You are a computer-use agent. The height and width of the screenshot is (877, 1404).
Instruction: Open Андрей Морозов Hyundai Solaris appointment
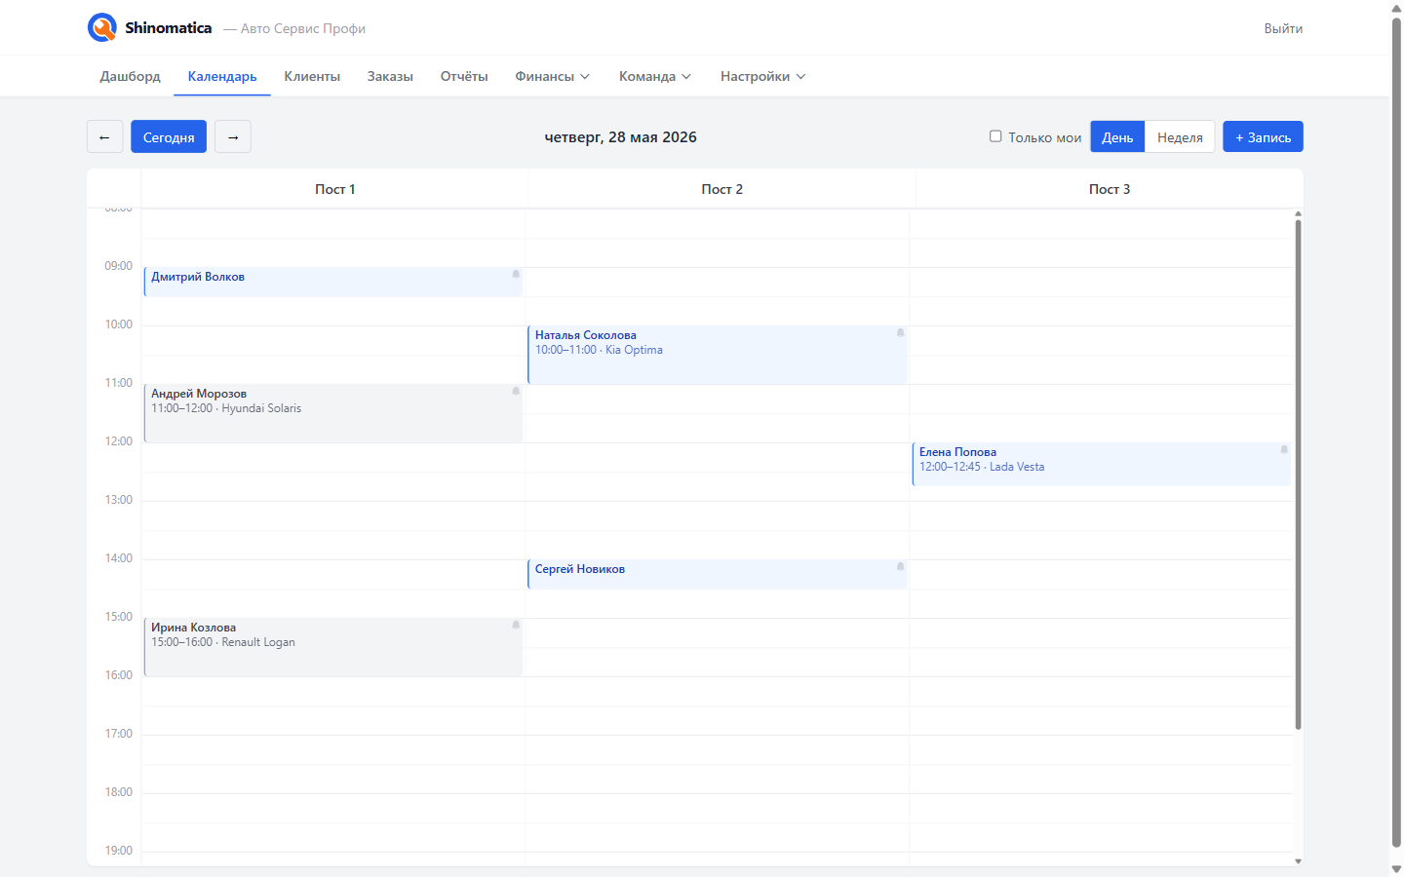point(333,413)
